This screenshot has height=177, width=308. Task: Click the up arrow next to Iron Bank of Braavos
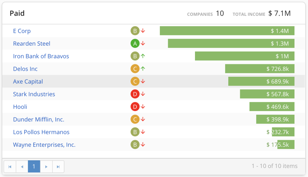tap(143, 56)
